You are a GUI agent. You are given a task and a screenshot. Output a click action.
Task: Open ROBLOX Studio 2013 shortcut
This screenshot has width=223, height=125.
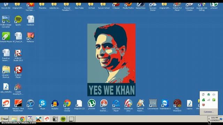coord(18,55)
